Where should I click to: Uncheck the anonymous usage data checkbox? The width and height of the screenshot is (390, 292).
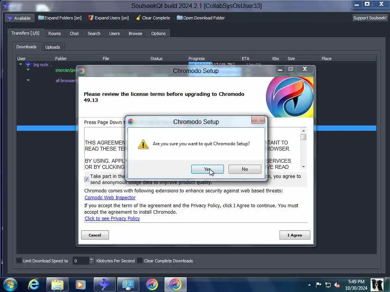(x=86, y=179)
